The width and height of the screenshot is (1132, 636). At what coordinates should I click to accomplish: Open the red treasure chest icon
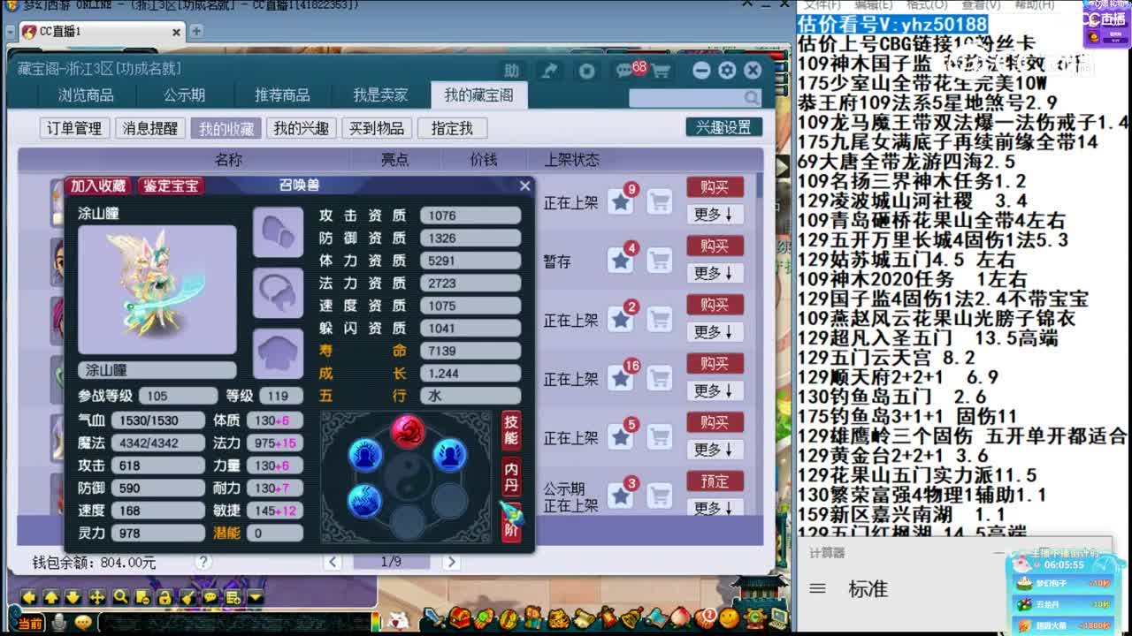pyautogui.click(x=458, y=617)
